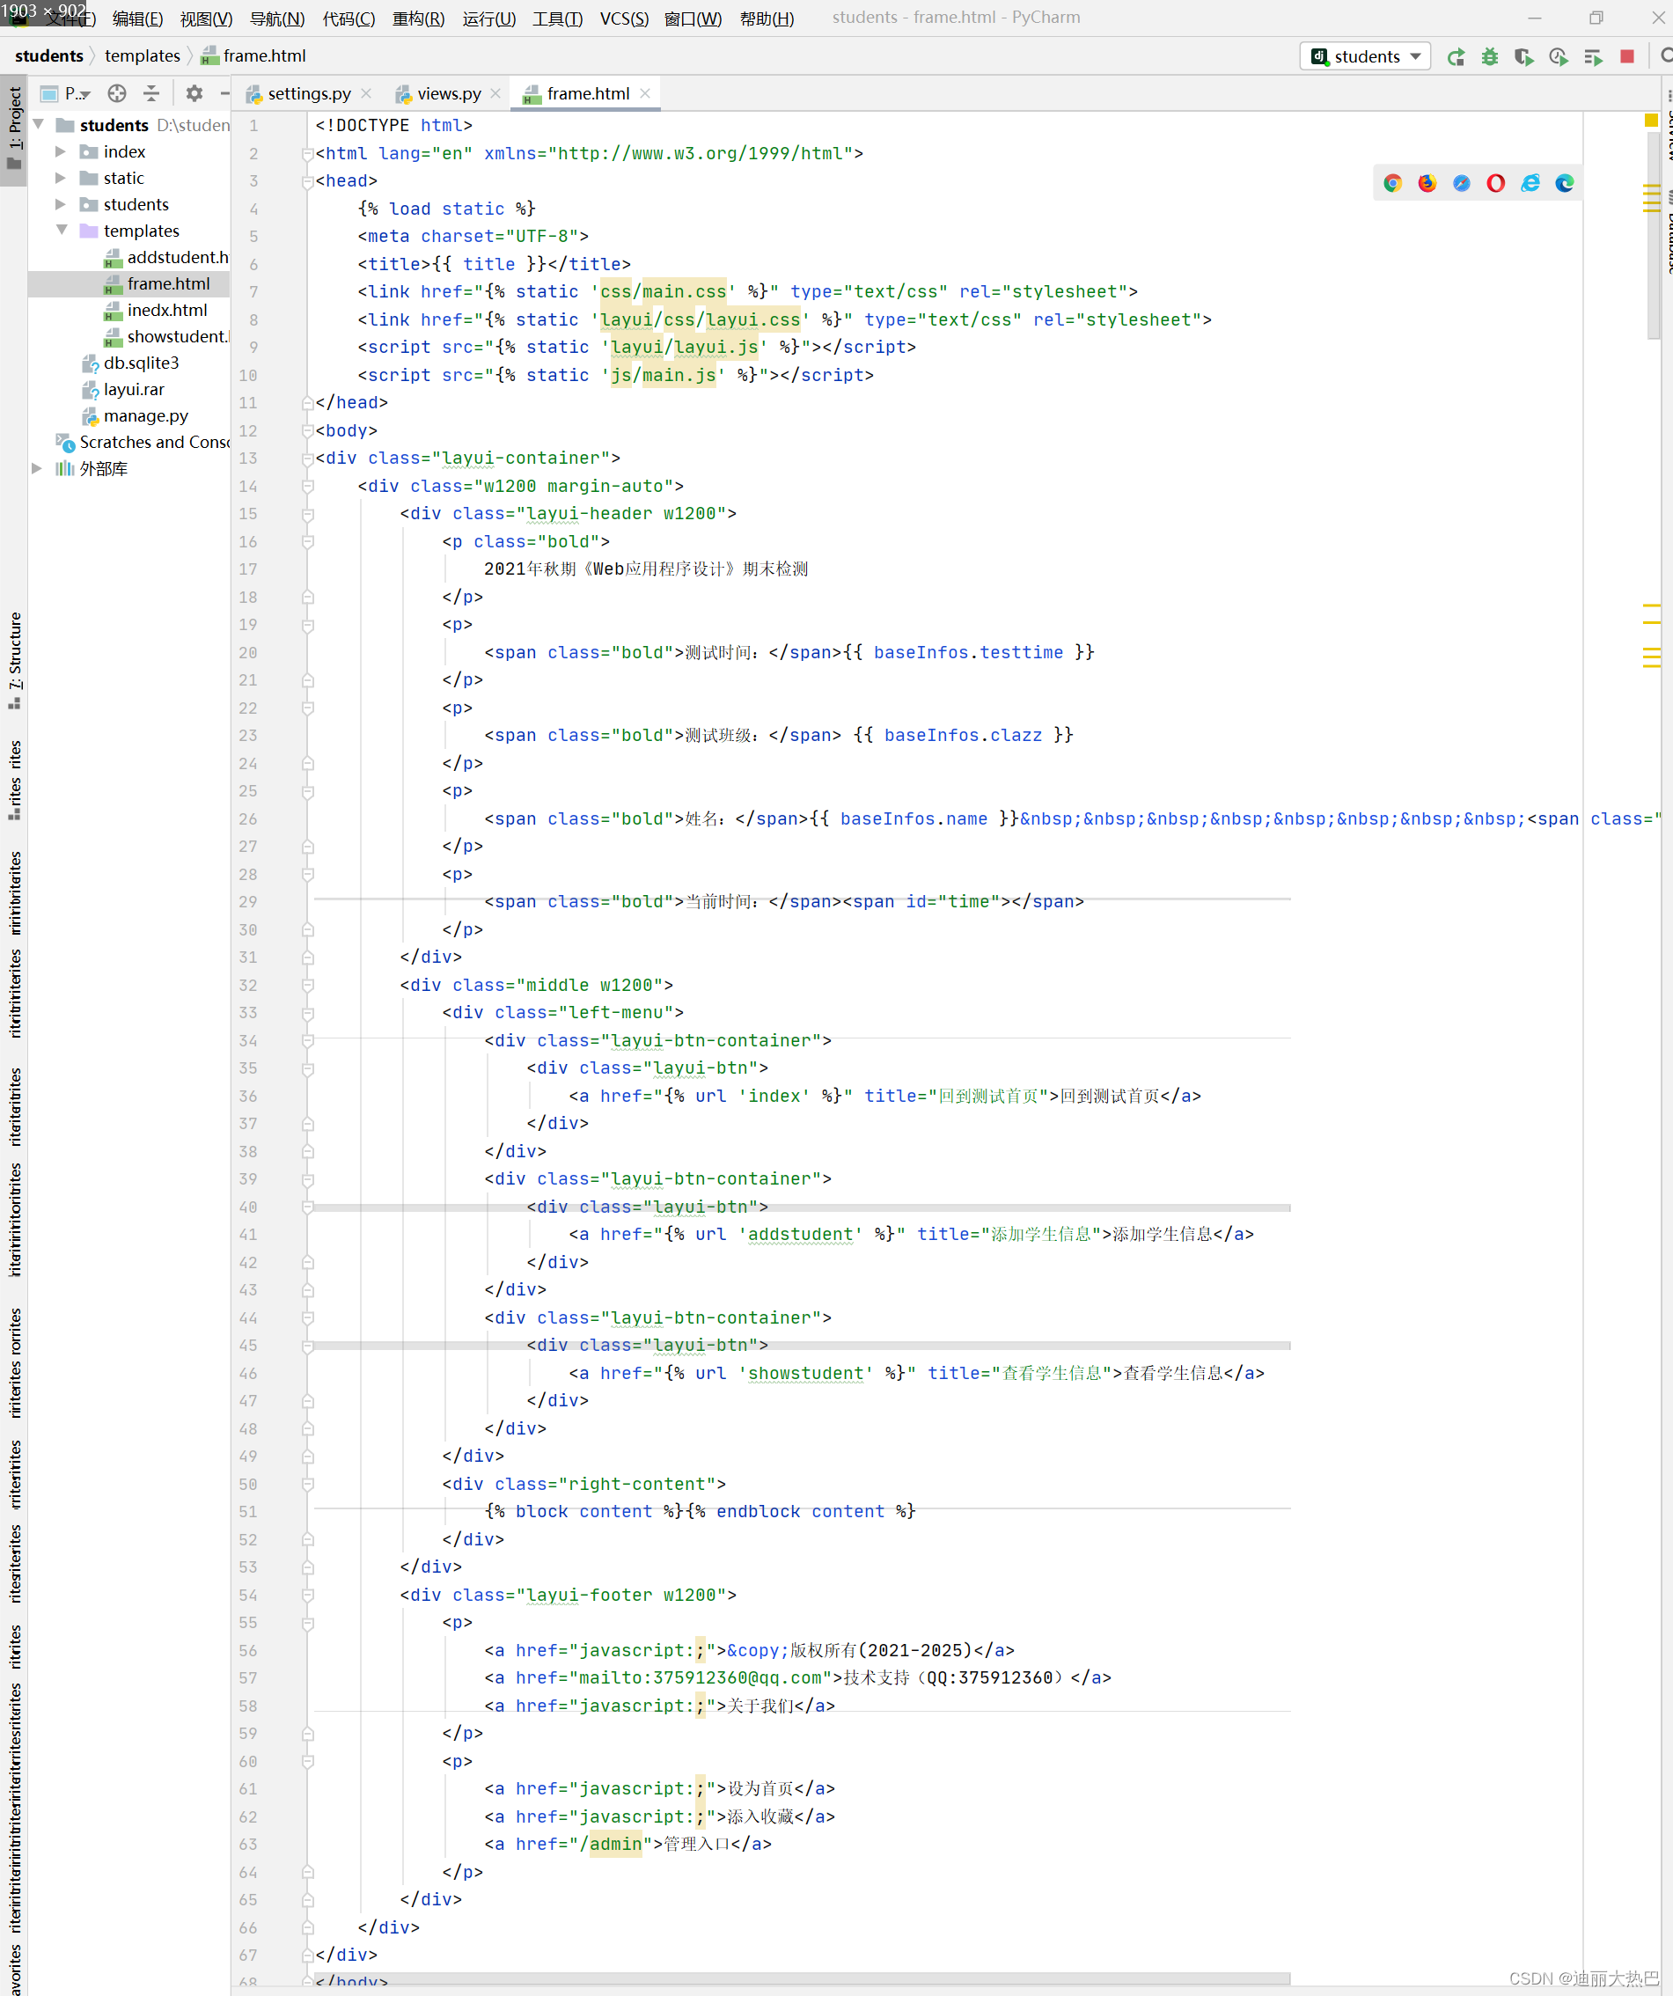Stop the running process red square

1626,57
